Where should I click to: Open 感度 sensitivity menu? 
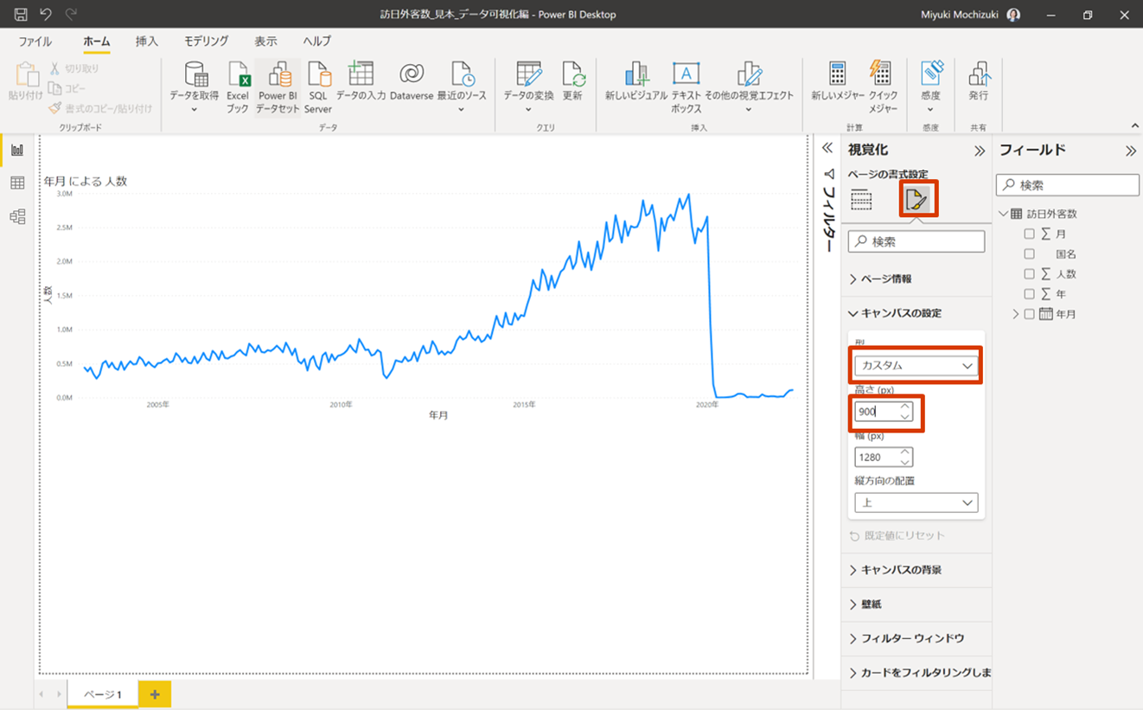pyautogui.click(x=930, y=87)
